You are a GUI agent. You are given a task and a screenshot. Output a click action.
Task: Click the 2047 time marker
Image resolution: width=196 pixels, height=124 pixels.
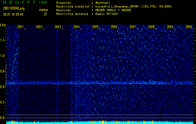coord(132,27)
